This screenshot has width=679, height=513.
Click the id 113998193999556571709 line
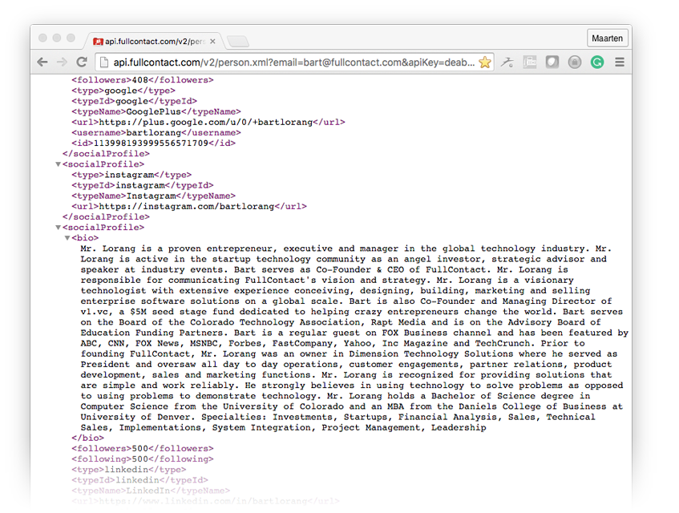point(153,143)
